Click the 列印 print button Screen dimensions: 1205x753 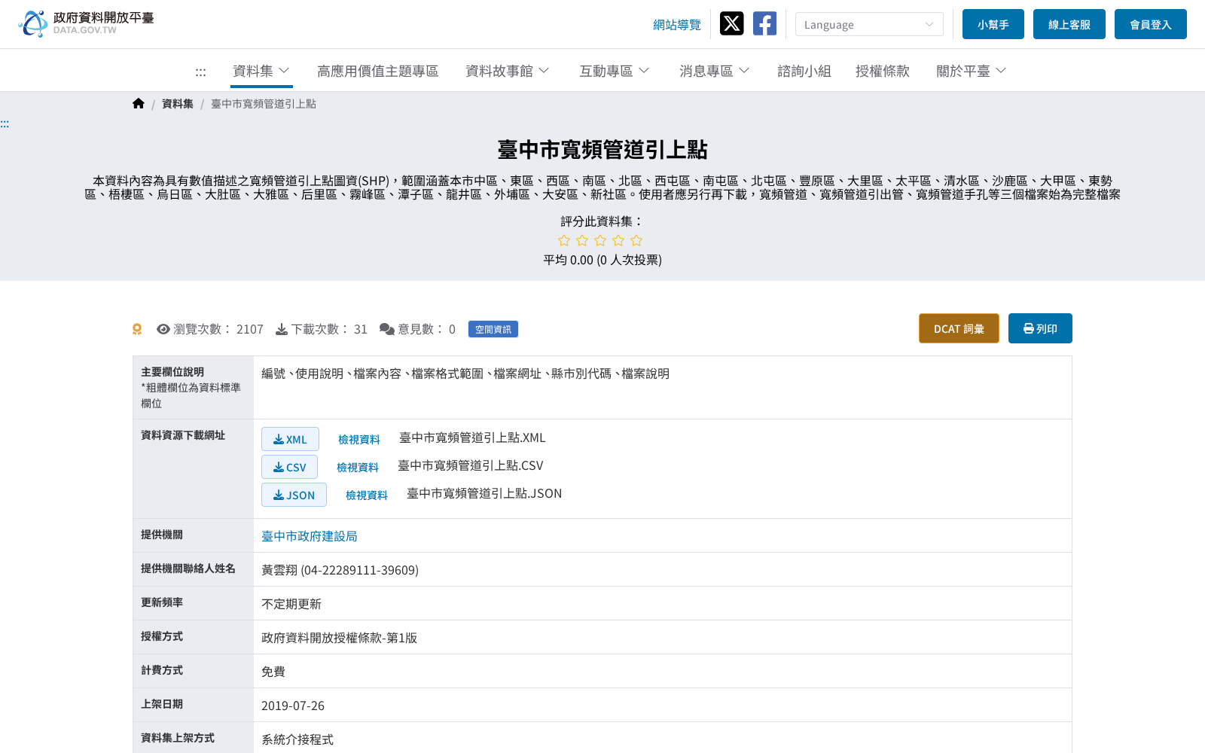pyautogui.click(x=1040, y=328)
